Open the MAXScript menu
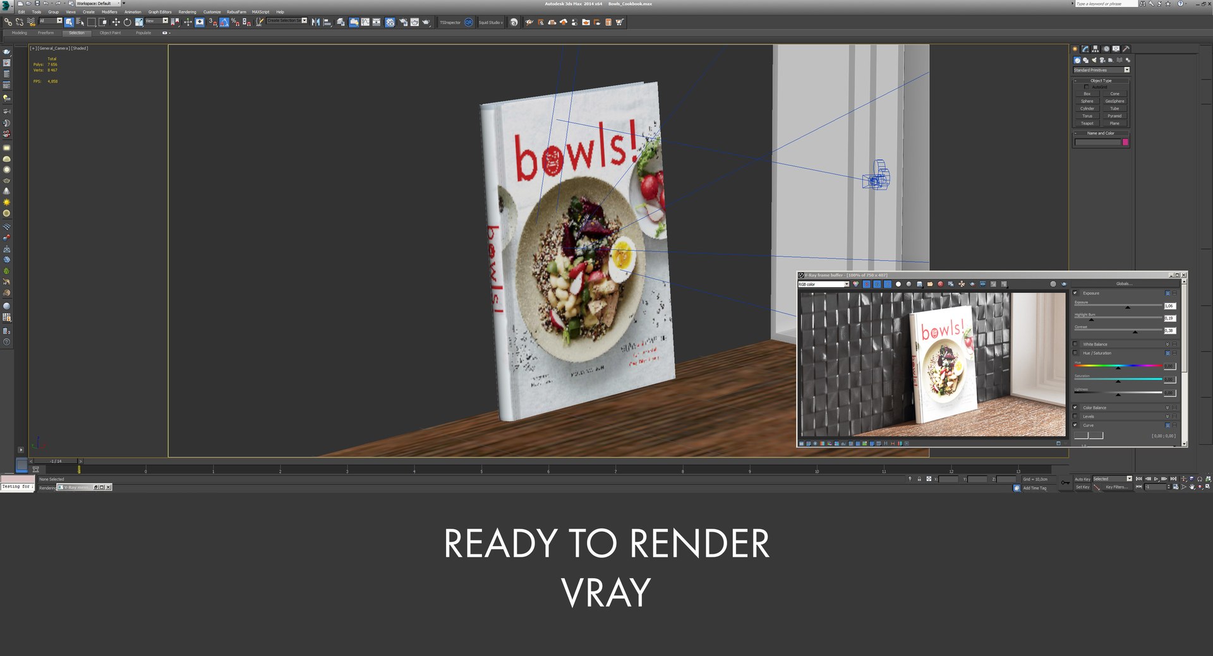 coord(260,12)
